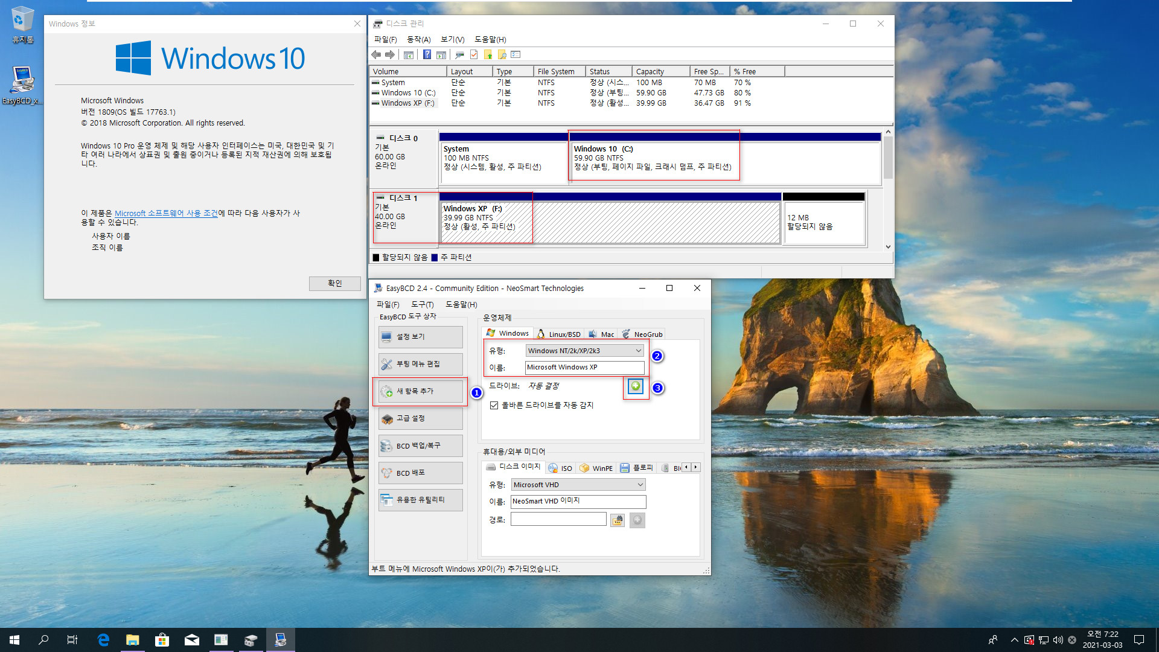Switch to the EasyBCD taskbar item
This screenshot has width=1159, height=652.
coord(280,640)
